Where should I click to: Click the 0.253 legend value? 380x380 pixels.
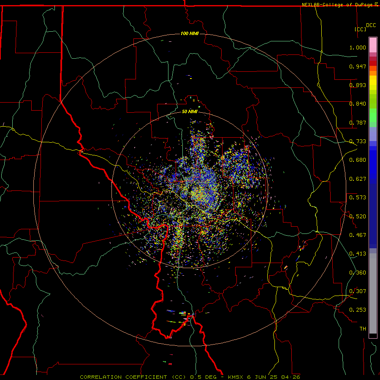pyautogui.click(x=358, y=310)
